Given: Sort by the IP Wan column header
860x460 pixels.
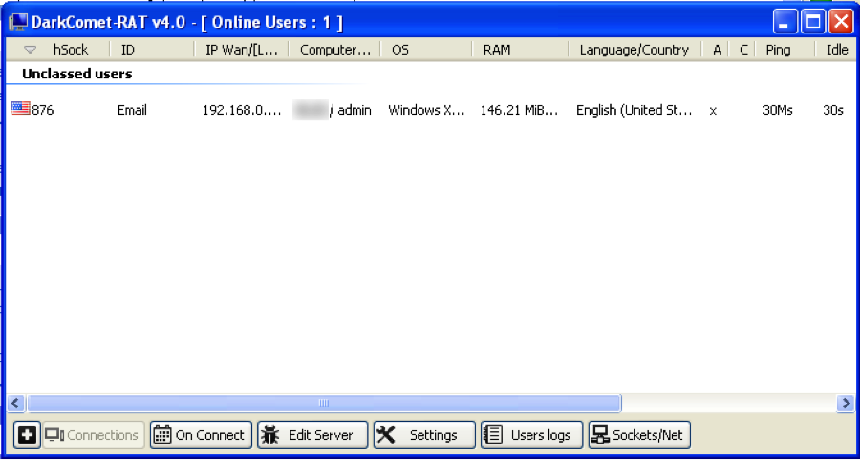Looking at the screenshot, I should pyautogui.click(x=242, y=50).
